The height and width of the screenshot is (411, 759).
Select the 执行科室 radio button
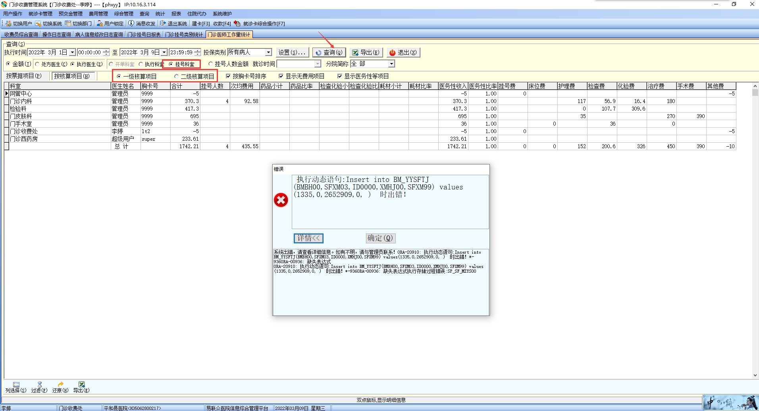(141, 64)
